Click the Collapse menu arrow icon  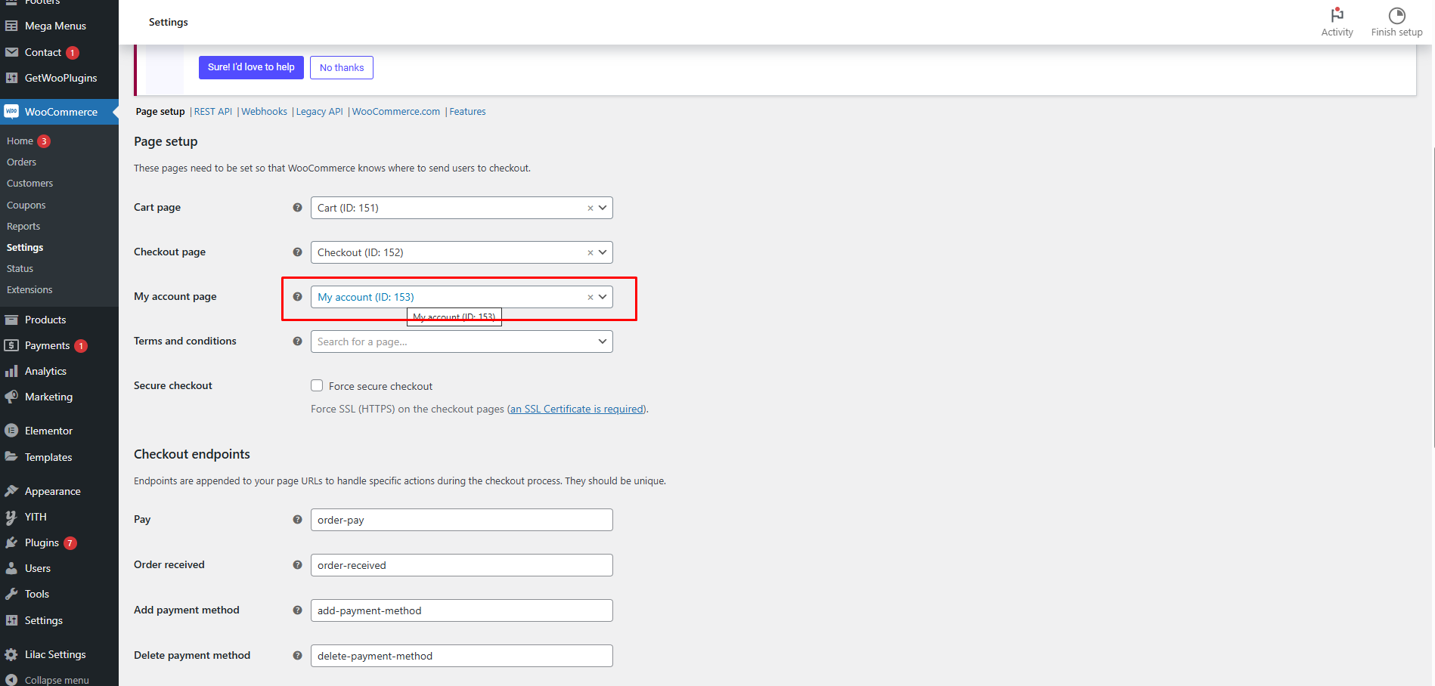tap(11, 680)
